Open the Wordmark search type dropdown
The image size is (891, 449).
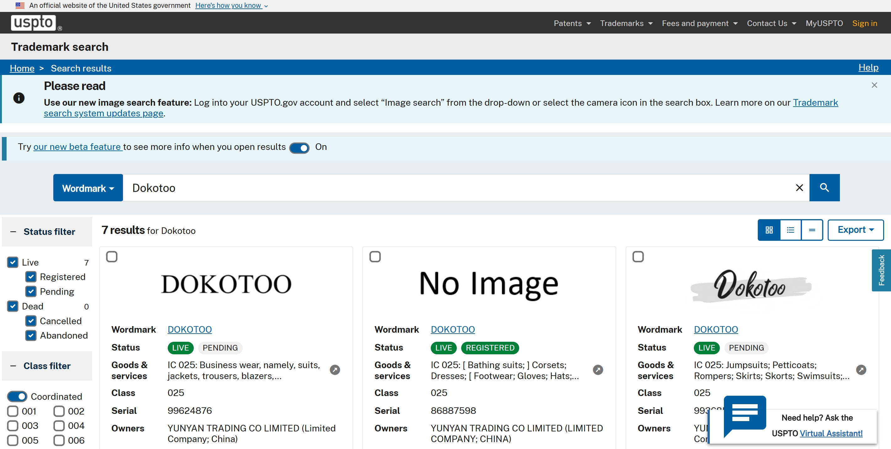pos(88,188)
